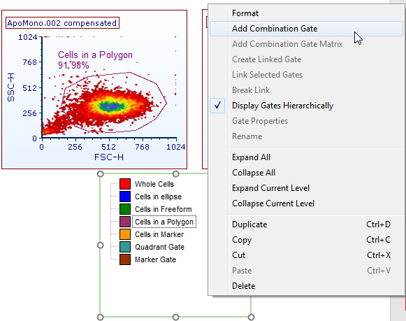406x321 pixels.
Task: Click the red Whole Cells color swatch
Action: [x=125, y=184]
